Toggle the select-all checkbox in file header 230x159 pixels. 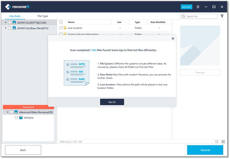pyautogui.click(x=61, y=22)
